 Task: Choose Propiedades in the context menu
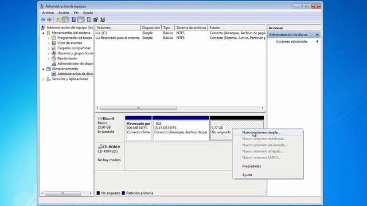coord(268,166)
